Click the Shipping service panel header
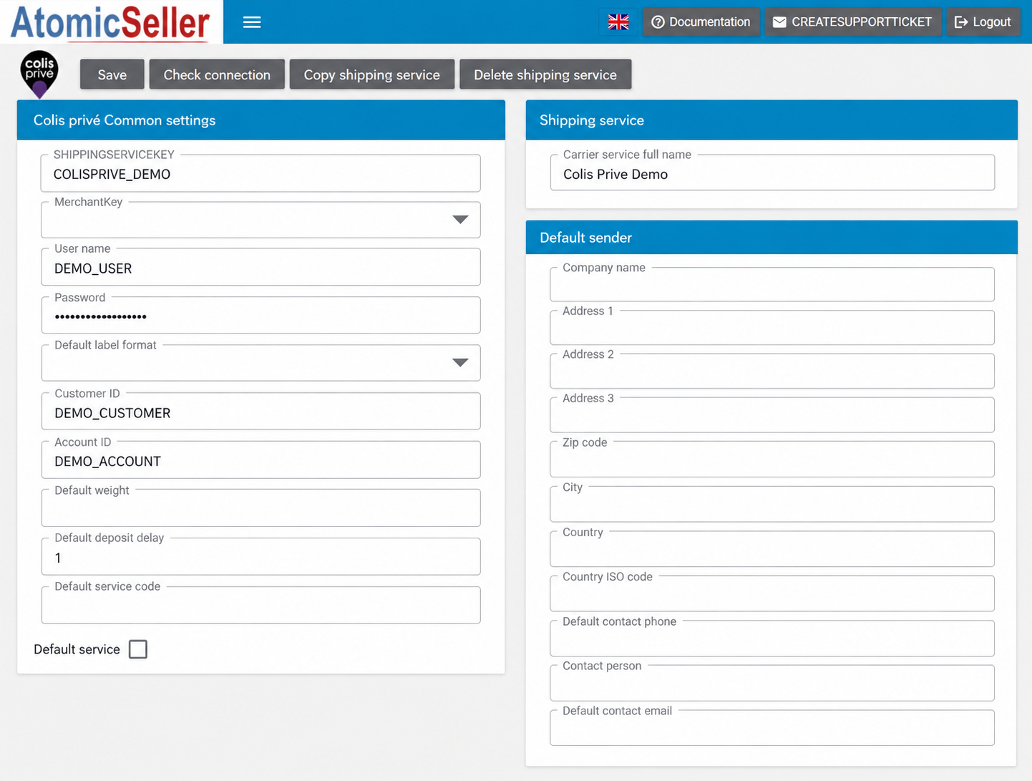 click(771, 120)
